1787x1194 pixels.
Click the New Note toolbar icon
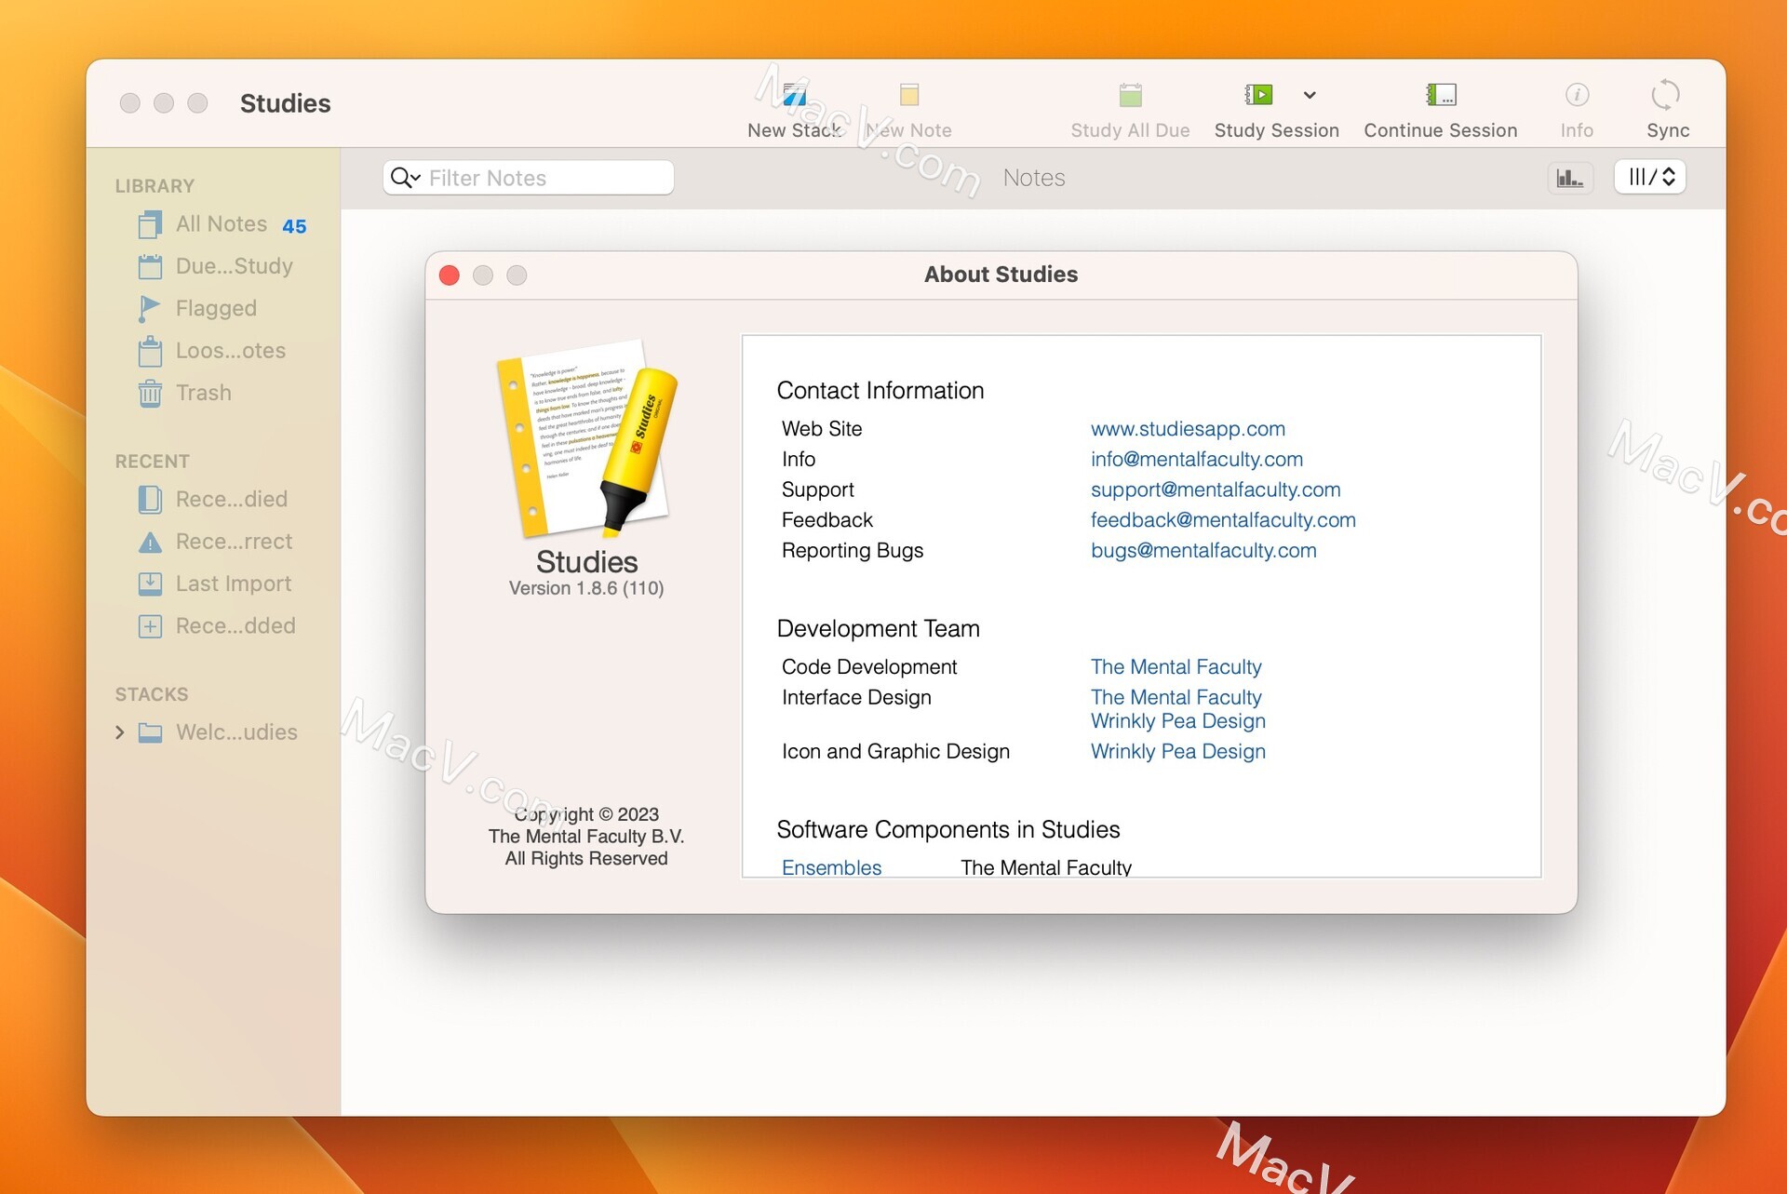pos(909,95)
